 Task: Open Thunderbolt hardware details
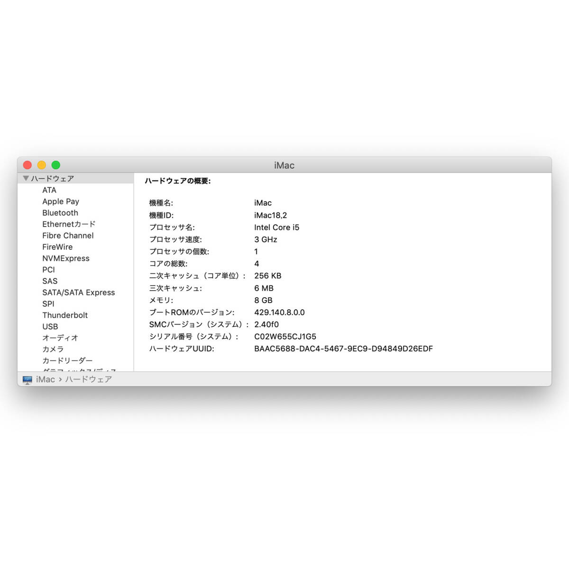65,315
